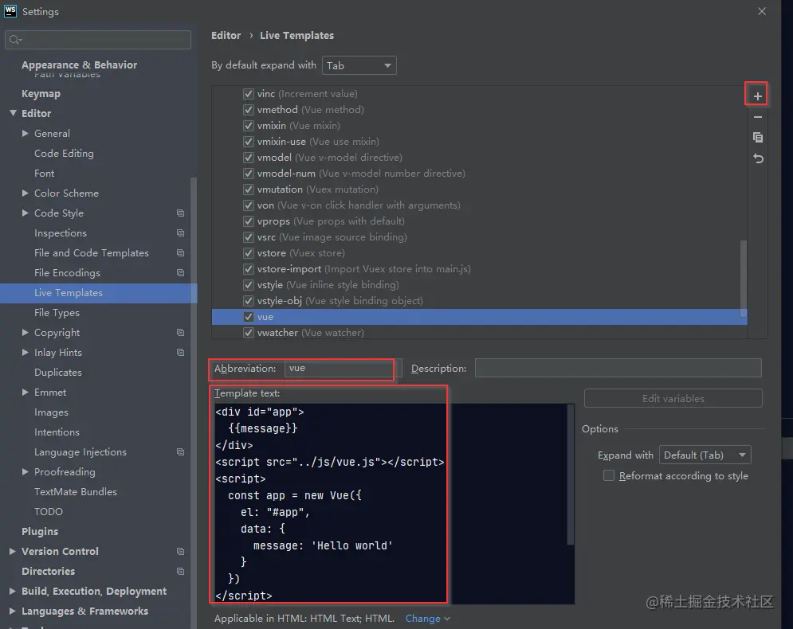Screen dimensions: 793x629
Task: Add a new live template with plus icon
Action: (x=757, y=96)
